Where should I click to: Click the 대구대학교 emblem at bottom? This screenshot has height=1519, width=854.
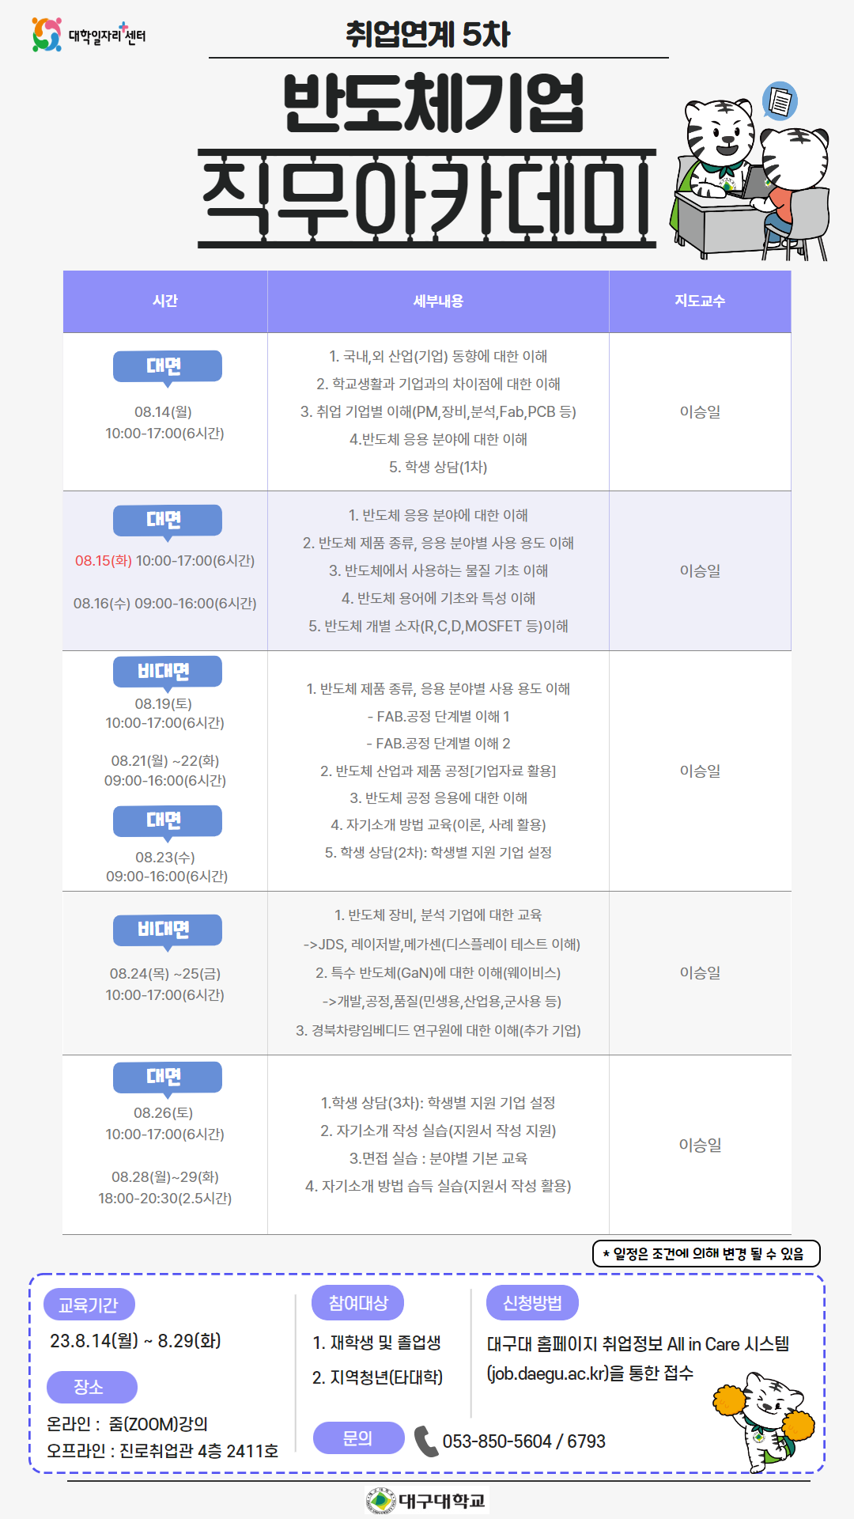381,1500
